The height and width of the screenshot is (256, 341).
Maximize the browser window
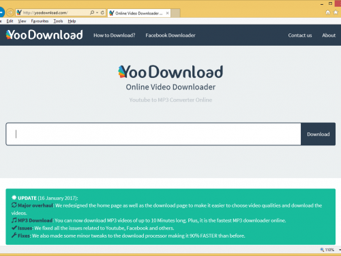point(331,3)
